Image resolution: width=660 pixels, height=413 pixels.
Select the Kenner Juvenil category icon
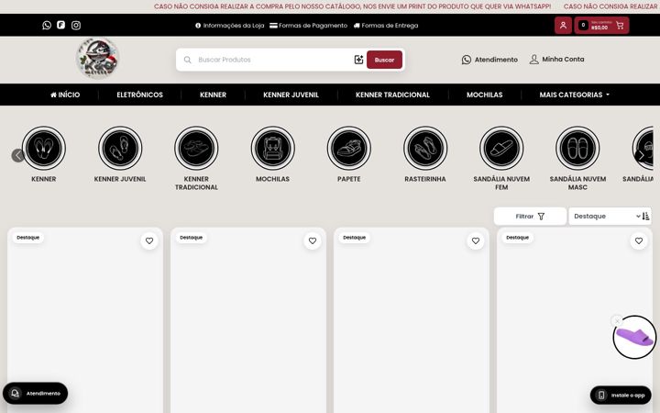pos(120,149)
